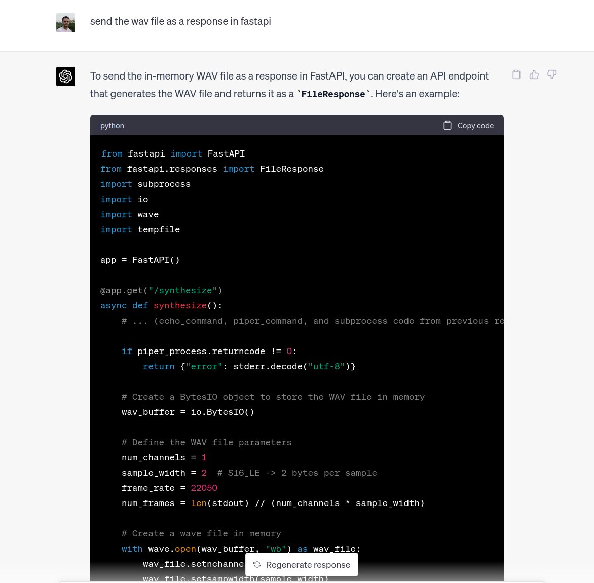Click the comment 'Define the WAV file parameters'
The image size is (594, 583).
click(207, 442)
